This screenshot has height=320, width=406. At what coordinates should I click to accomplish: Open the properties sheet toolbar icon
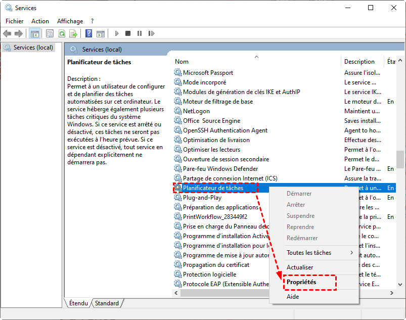50,33
